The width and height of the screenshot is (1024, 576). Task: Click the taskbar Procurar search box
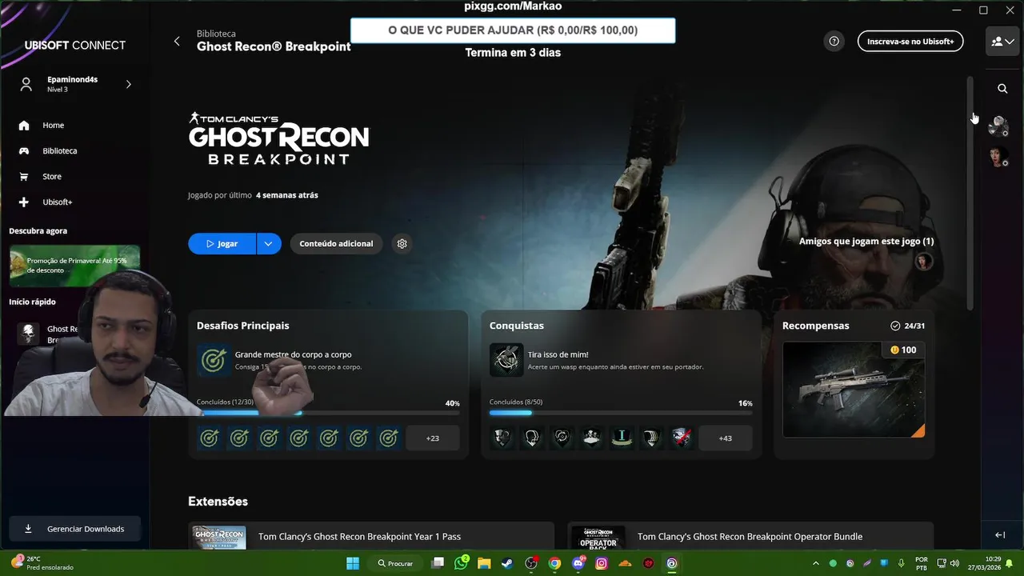396,563
